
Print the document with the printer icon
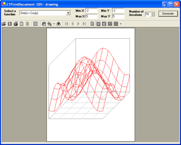(16, 24)
